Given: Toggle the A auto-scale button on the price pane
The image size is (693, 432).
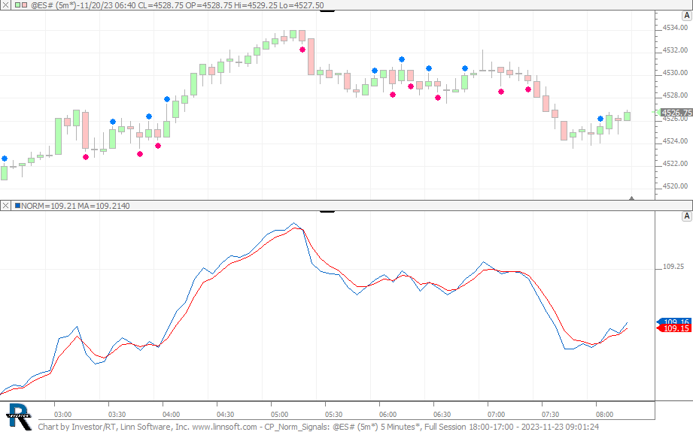Looking at the screenshot, I should coord(686,16).
